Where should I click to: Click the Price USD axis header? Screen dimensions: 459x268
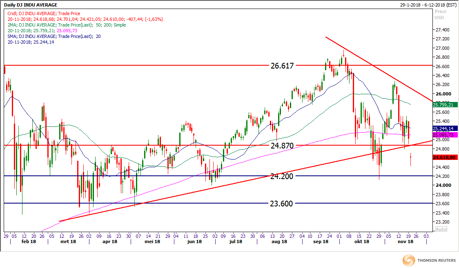440,15
